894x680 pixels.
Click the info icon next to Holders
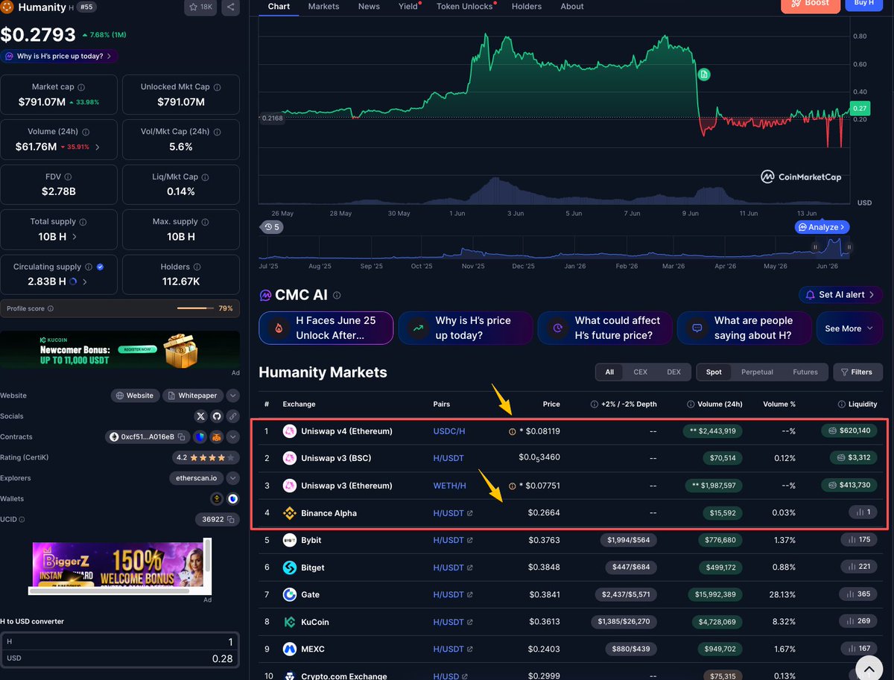pos(198,266)
